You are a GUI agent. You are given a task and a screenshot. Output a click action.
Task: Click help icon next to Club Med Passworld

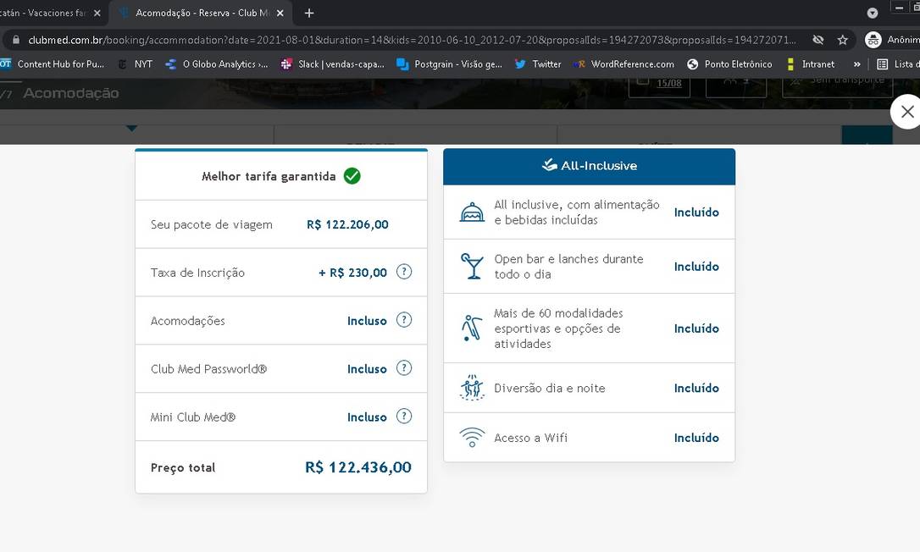(x=404, y=368)
